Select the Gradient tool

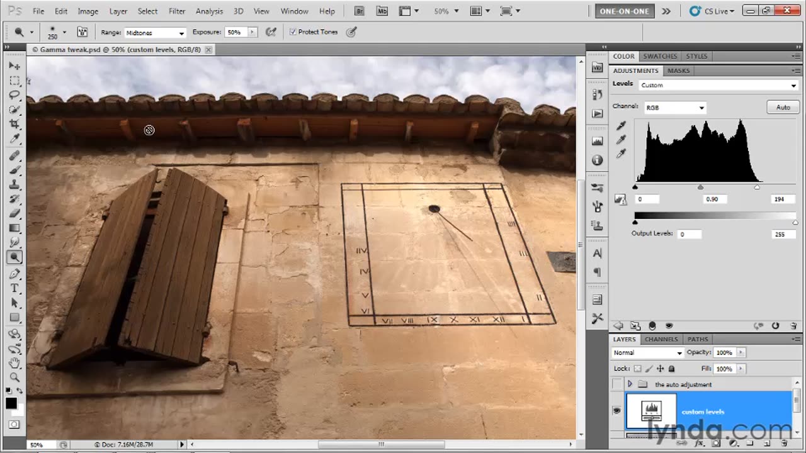14,228
